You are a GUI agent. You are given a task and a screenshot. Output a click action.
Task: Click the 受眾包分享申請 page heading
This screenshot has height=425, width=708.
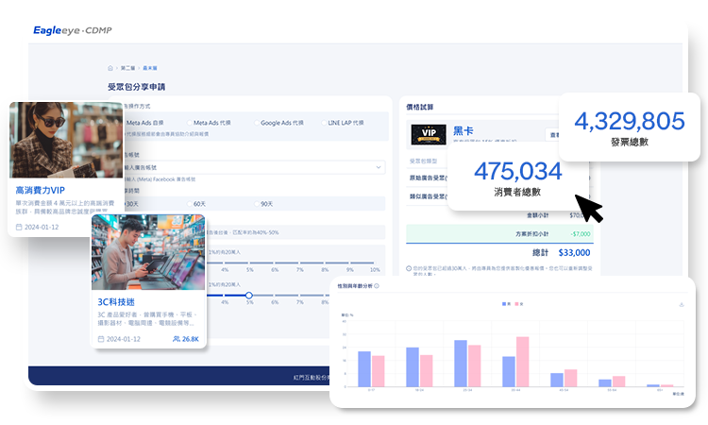coord(136,87)
